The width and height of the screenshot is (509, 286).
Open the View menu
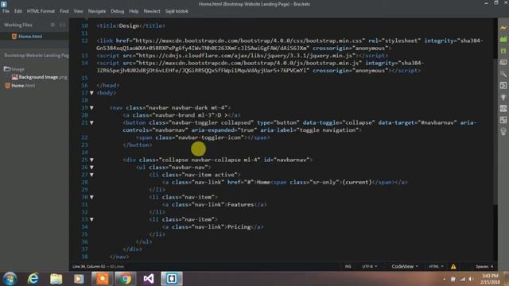(x=78, y=11)
